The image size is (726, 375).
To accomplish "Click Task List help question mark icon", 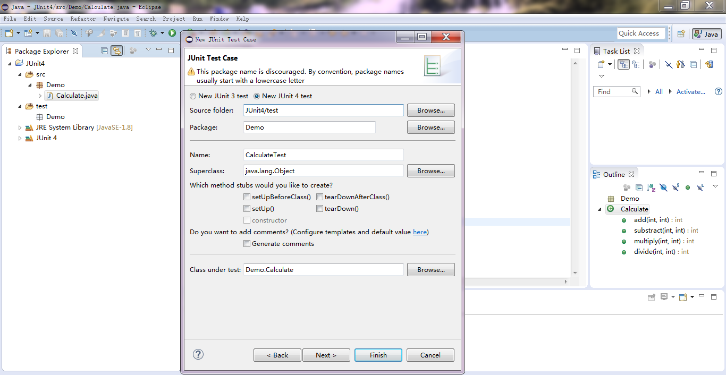I will 719,91.
